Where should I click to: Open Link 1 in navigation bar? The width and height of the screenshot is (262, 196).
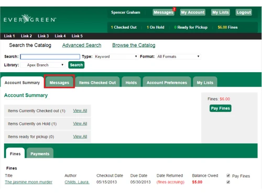pyautogui.click(x=9, y=36)
